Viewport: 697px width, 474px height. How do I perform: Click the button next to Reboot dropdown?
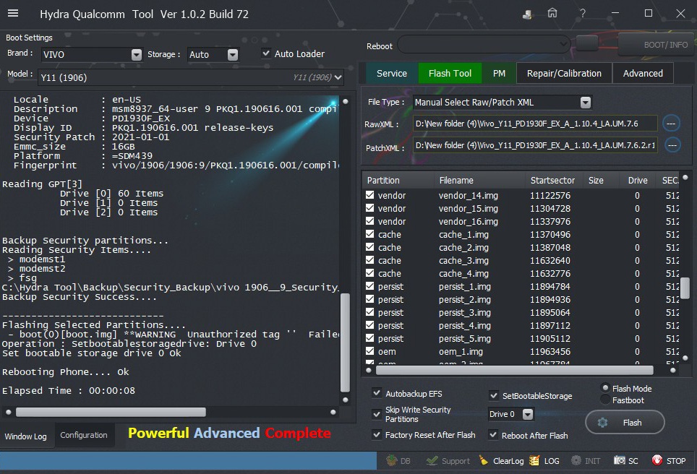click(x=587, y=43)
